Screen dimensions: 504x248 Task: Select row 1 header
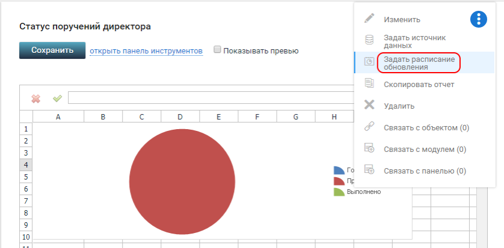pyautogui.click(x=26, y=129)
